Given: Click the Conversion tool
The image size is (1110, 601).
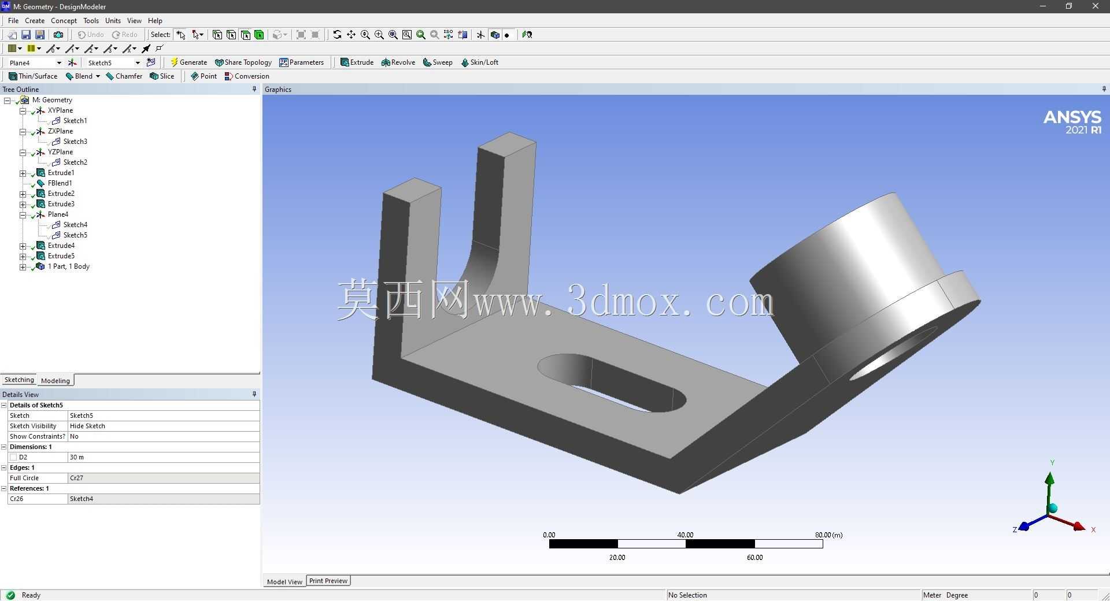Looking at the screenshot, I should [247, 76].
